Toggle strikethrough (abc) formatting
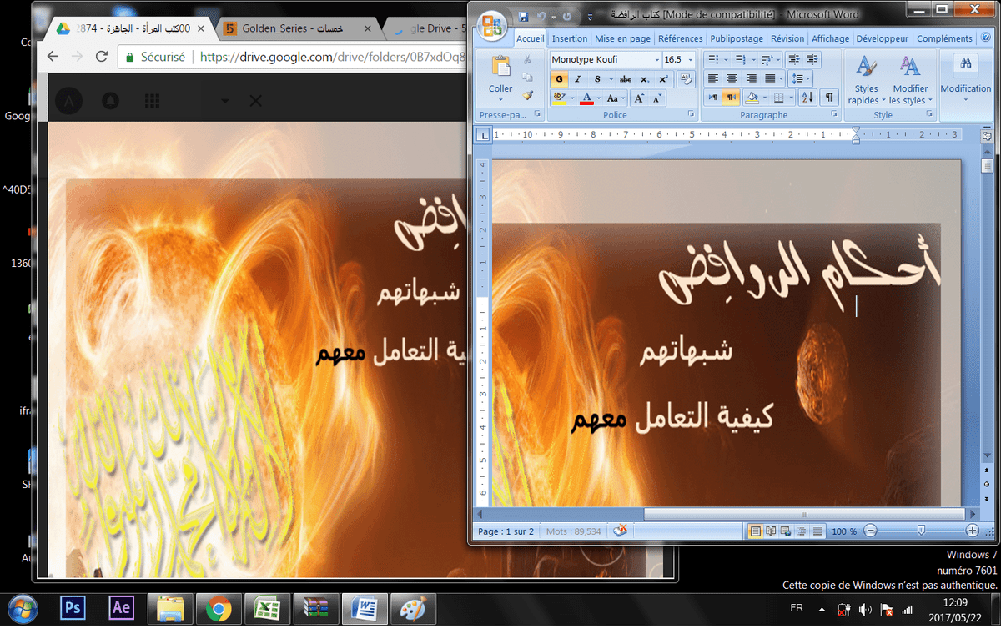Image resolution: width=1001 pixels, height=634 pixels. pos(626,79)
